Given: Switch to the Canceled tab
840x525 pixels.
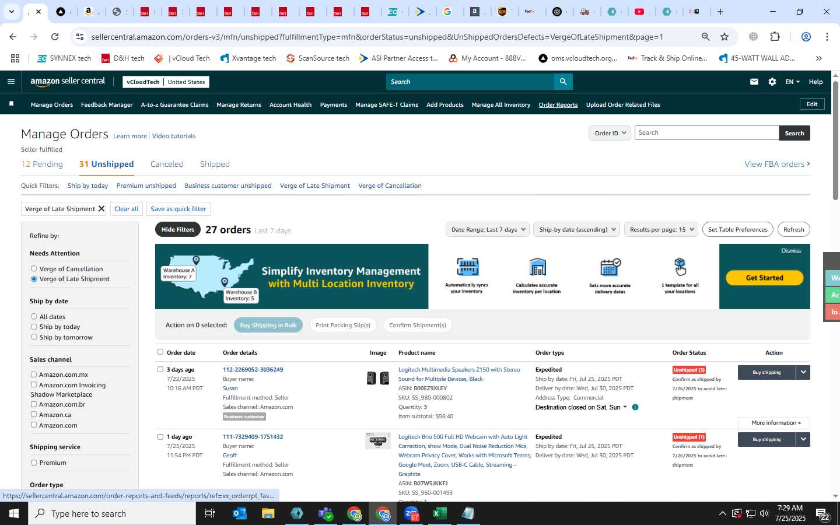Looking at the screenshot, I should point(167,164).
